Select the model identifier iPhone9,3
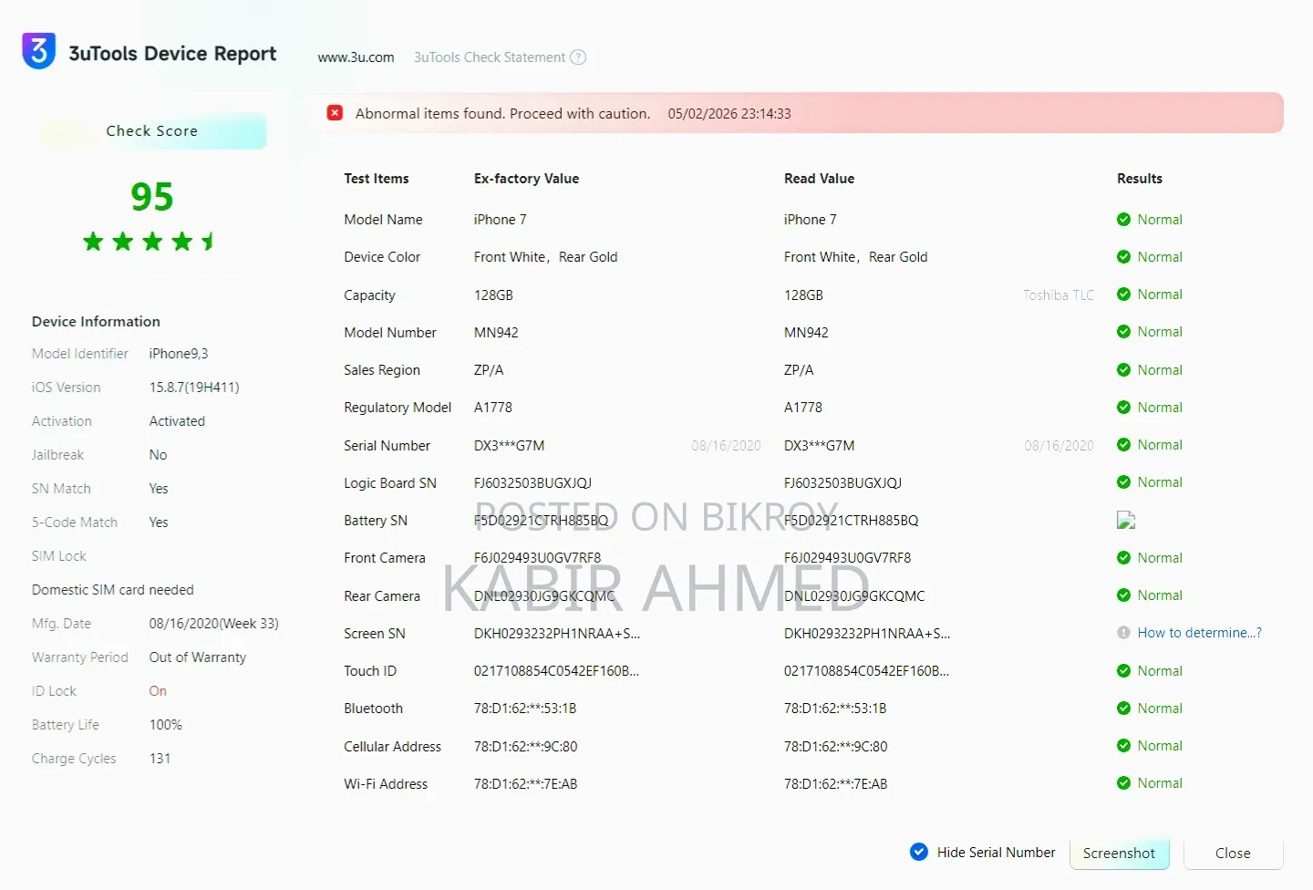The height and width of the screenshot is (890, 1313). [x=179, y=354]
